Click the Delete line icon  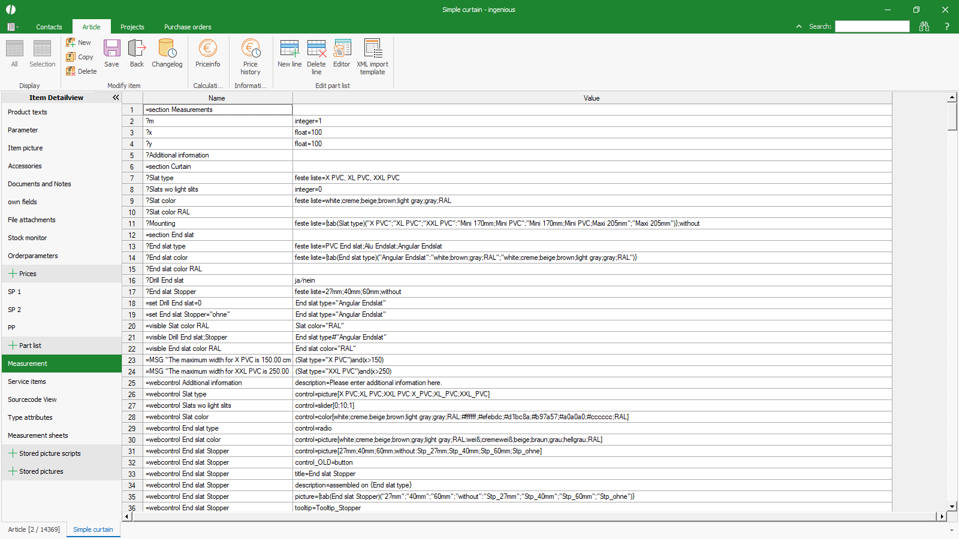click(316, 56)
